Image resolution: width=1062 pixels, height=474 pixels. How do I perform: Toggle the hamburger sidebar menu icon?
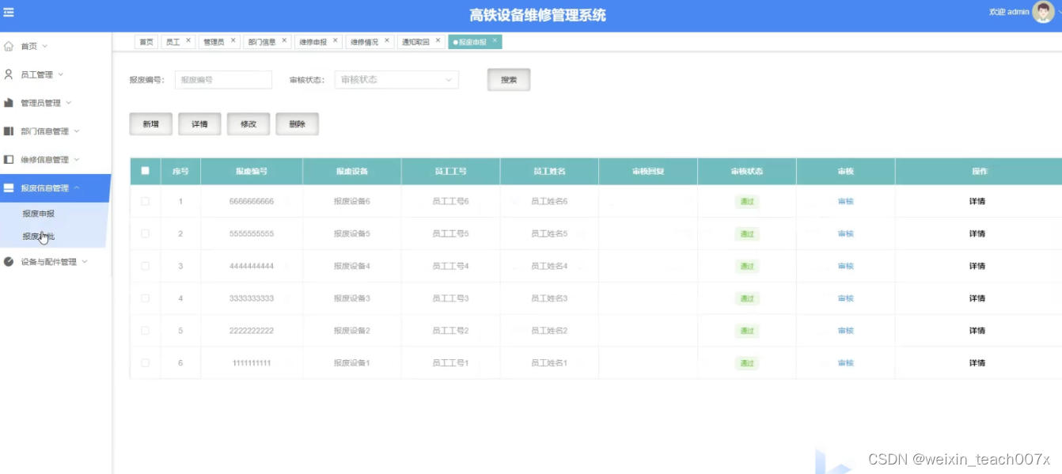coord(9,13)
